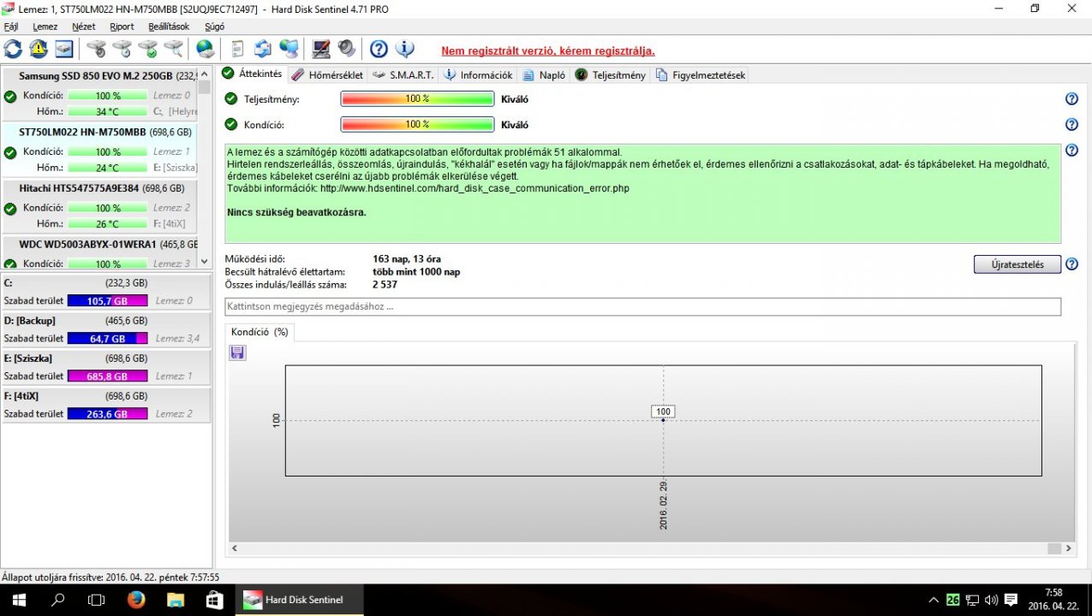Image resolution: width=1092 pixels, height=616 pixels.
Task: Click the toolbar info speech bubble icon
Action: 404,49
